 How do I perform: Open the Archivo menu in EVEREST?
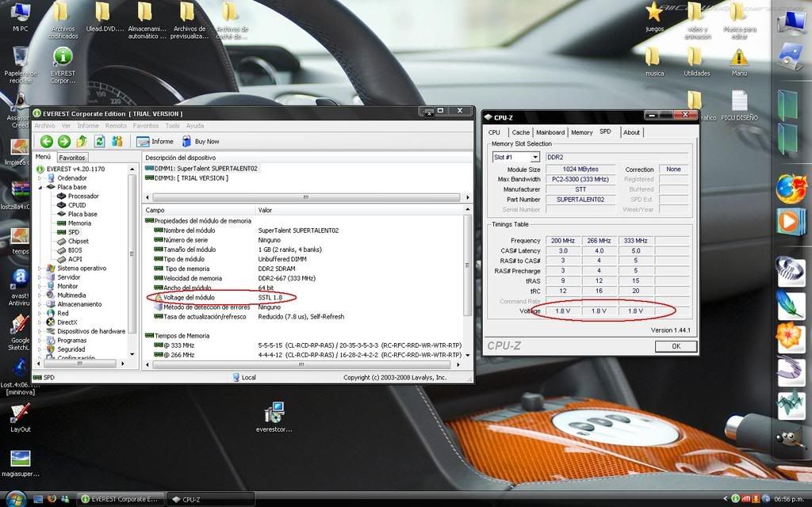(44, 126)
